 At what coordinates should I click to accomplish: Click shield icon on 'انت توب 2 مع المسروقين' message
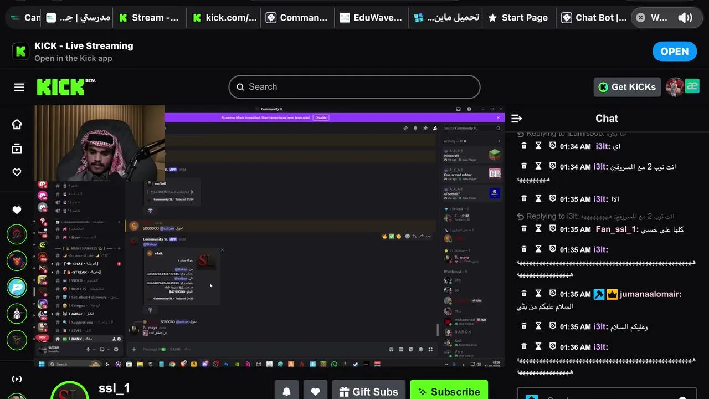tap(553, 166)
